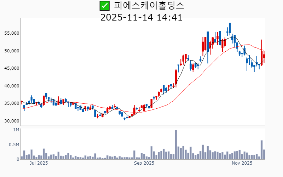Click the second-to-last tall volume bar in November

(x=262, y=150)
